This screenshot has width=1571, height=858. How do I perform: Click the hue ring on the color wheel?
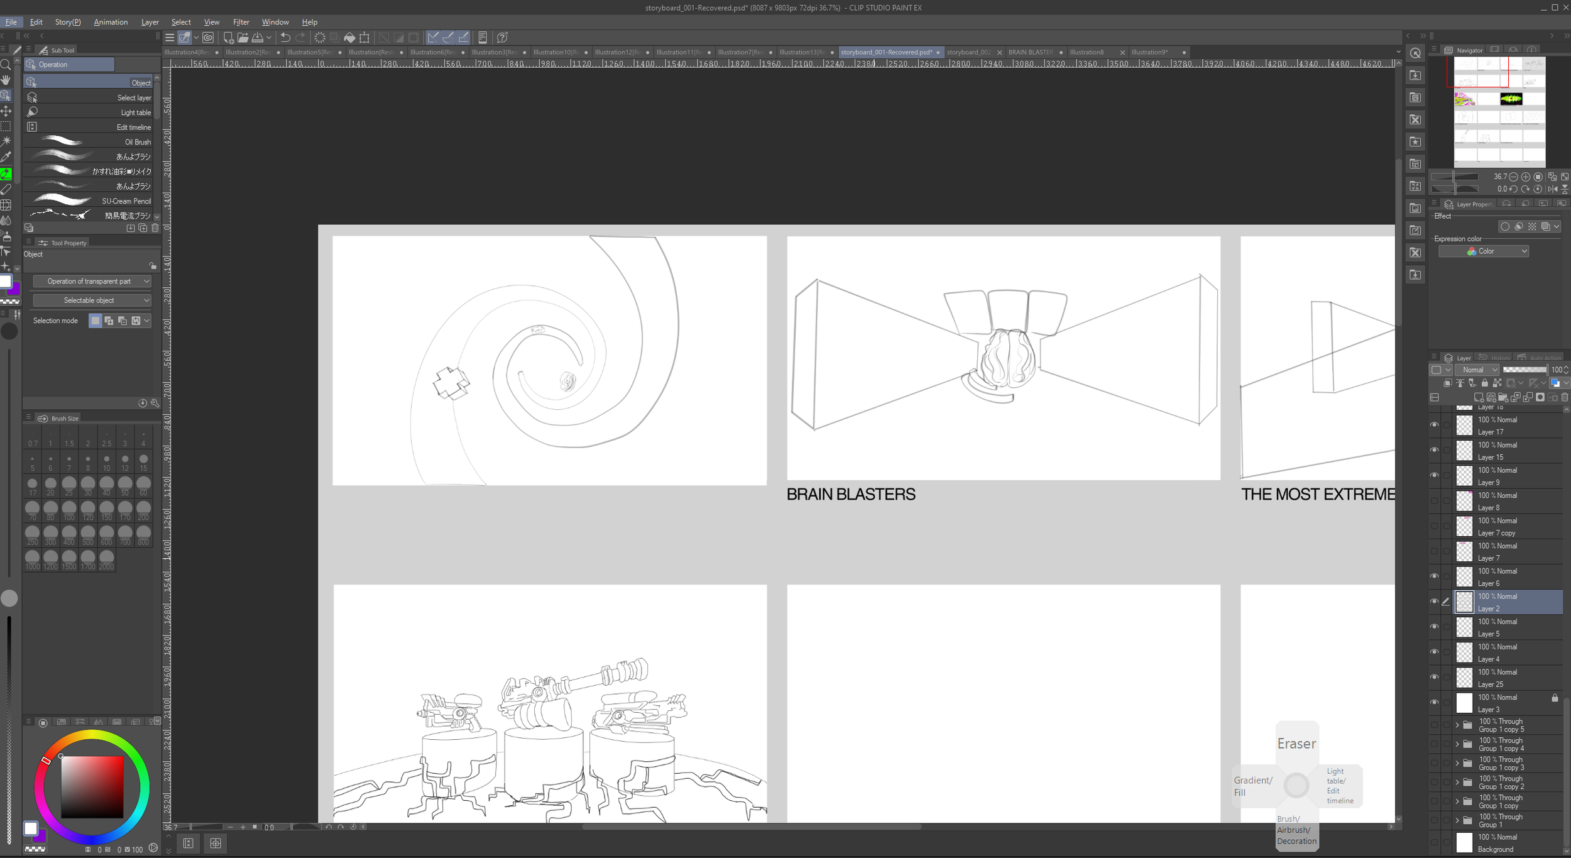point(92,735)
